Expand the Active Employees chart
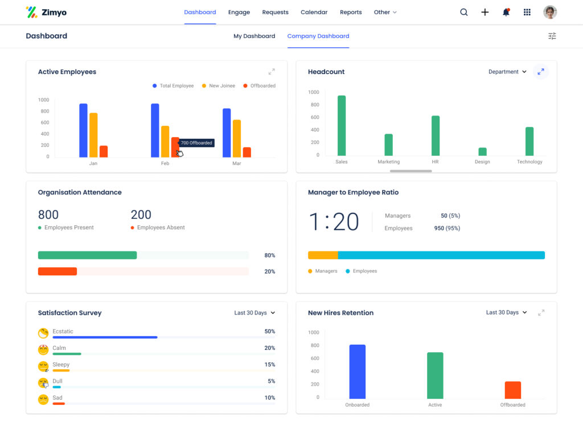This screenshot has height=434, width=583. pos(272,72)
